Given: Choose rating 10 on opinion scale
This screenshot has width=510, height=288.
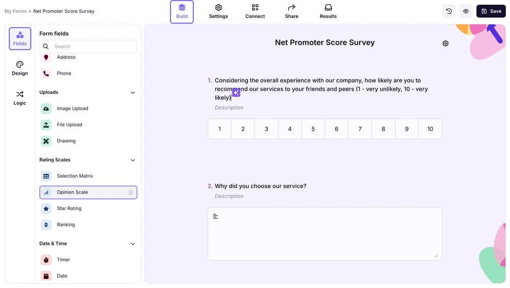Looking at the screenshot, I should point(430,129).
